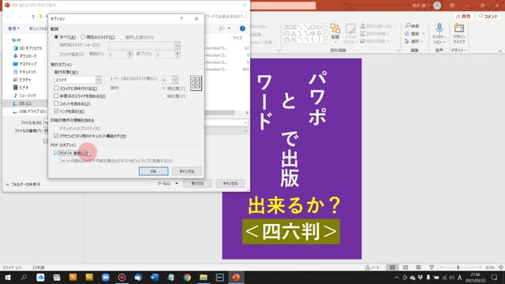The width and height of the screenshot is (505, 284).
Task: Enable 非表示のスライドを含める checkbox
Action: pyautogui.click(x=56, y=95)
